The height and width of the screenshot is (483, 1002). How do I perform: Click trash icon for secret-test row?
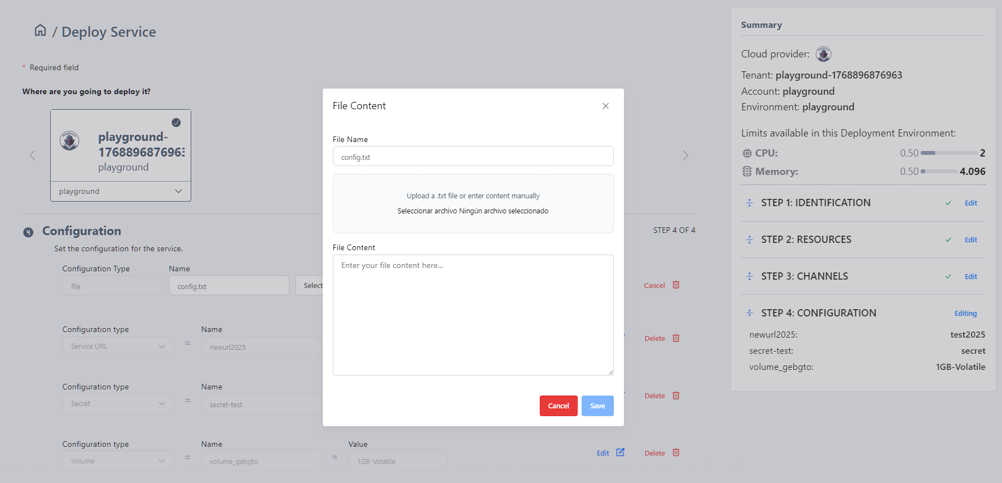(676, 396)
